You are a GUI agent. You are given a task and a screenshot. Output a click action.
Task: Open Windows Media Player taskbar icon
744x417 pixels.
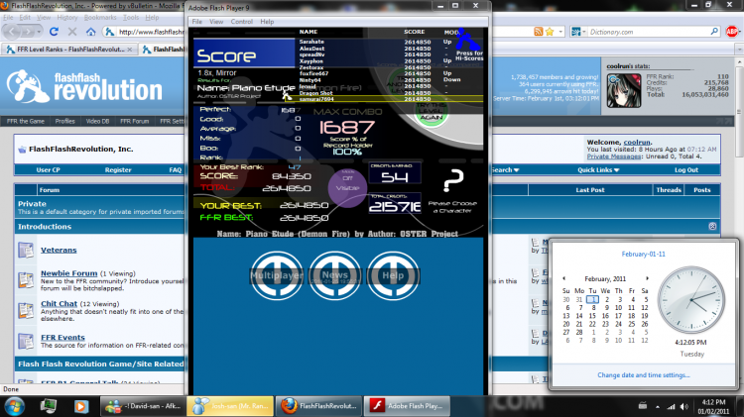[80, 406]
